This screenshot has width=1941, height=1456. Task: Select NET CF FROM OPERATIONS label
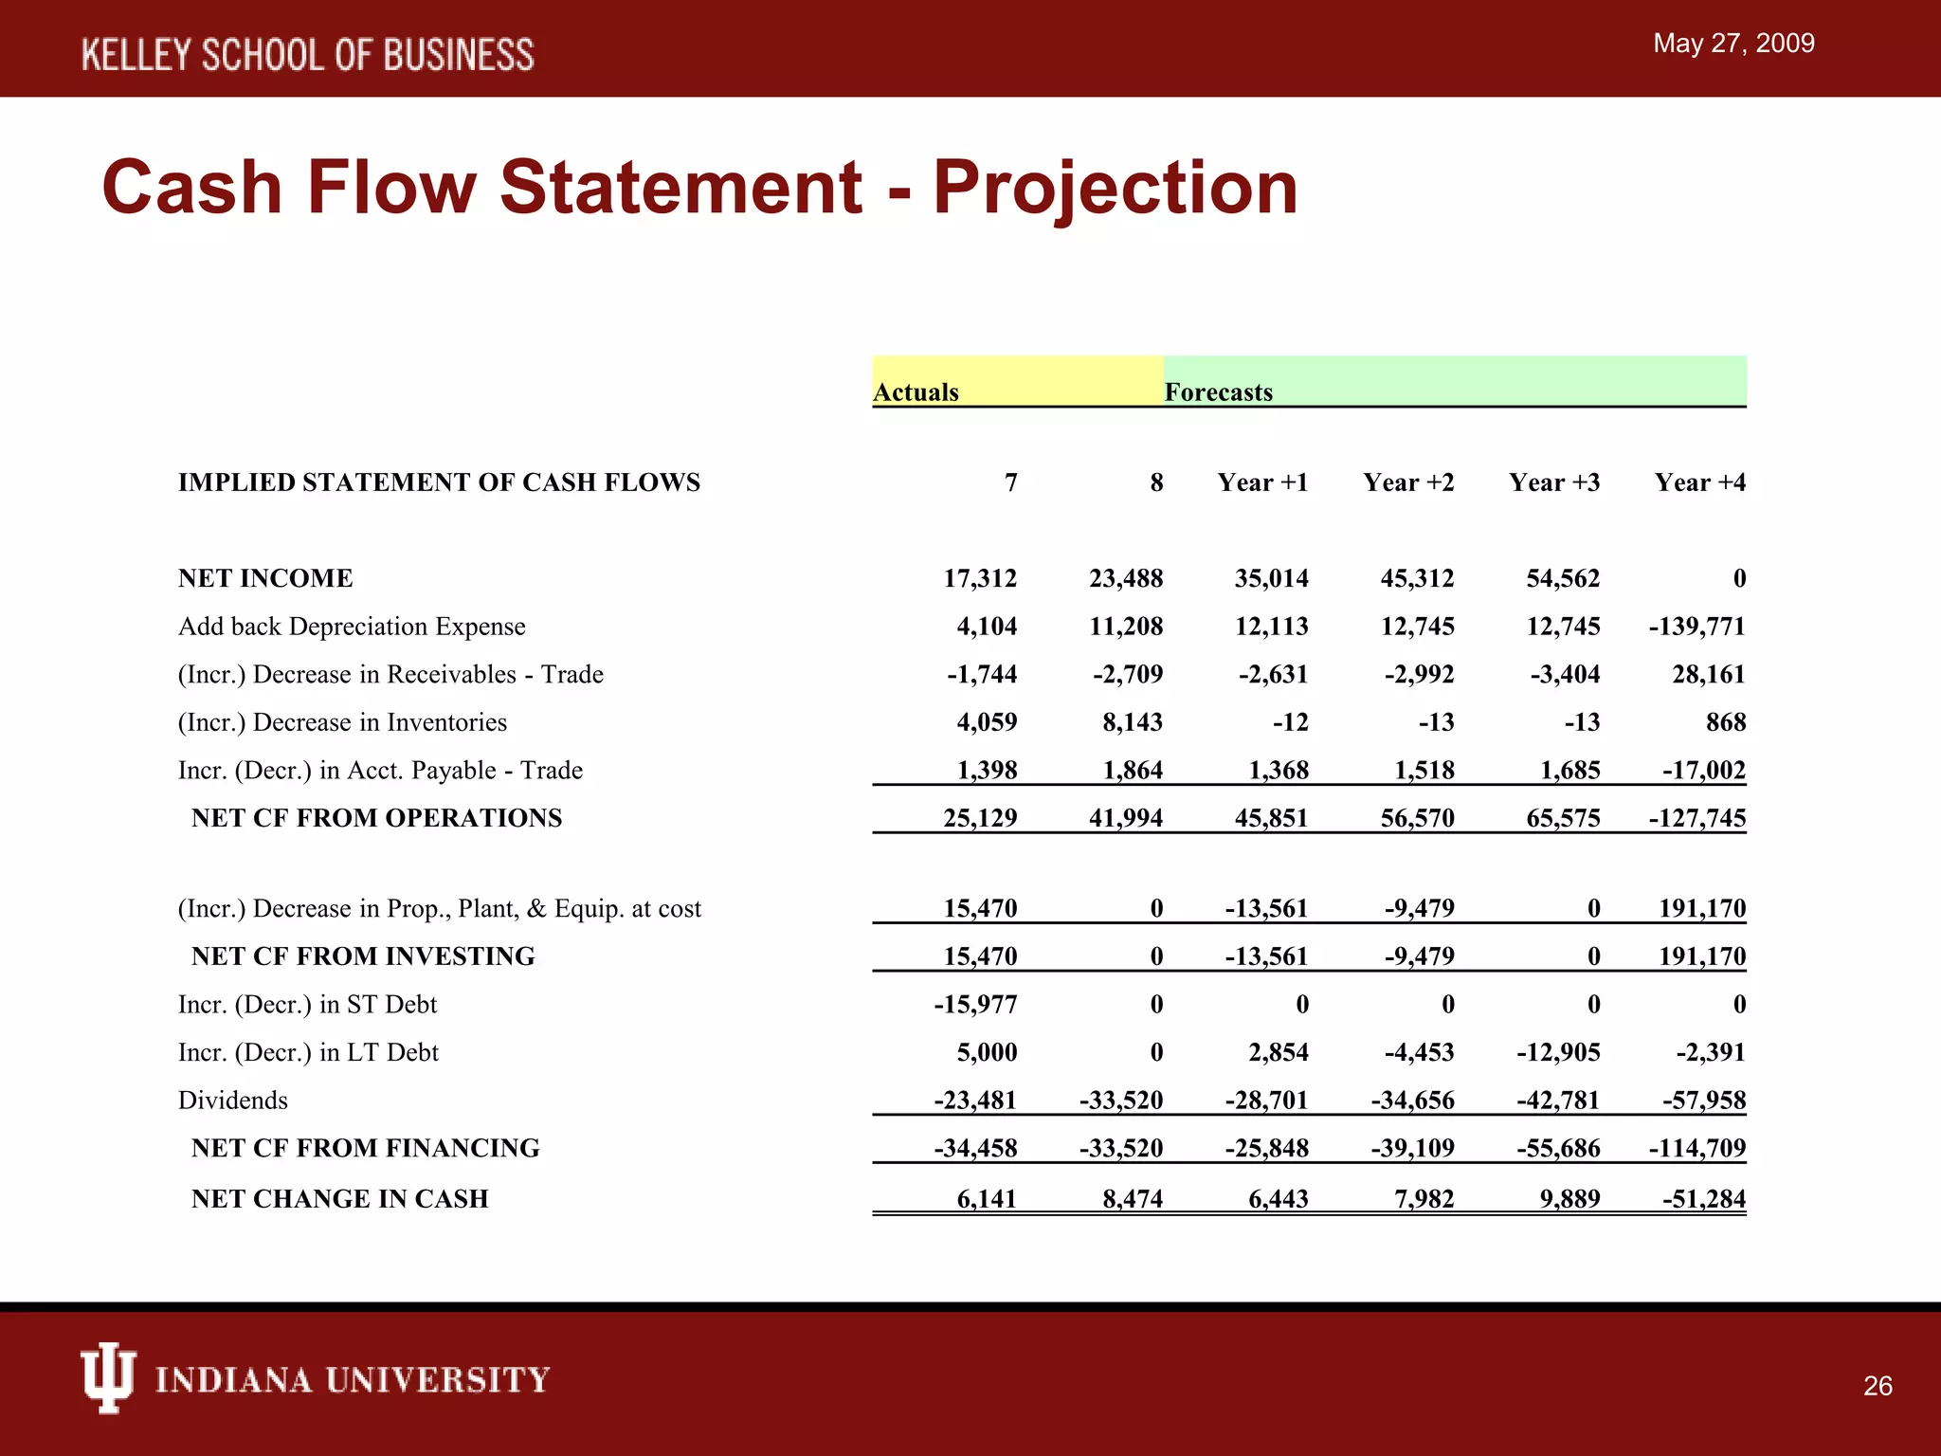(x=376, y=818)
